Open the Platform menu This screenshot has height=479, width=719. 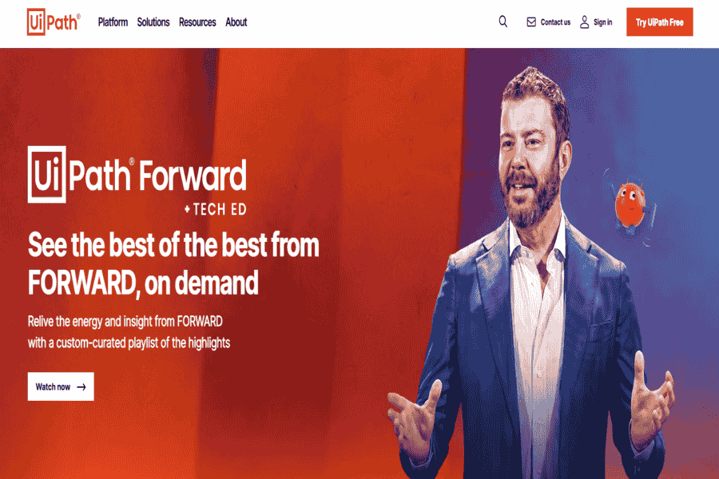[113, 22]
